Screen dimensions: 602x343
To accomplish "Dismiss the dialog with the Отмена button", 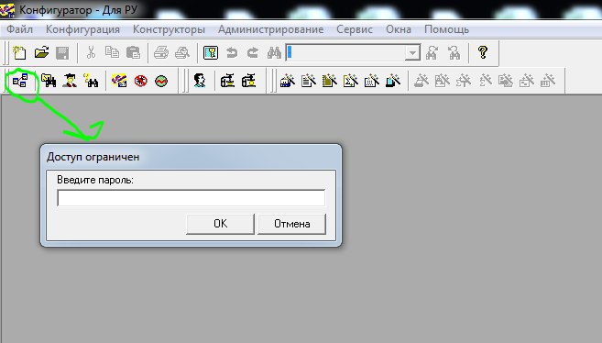I will pos(291,224).
